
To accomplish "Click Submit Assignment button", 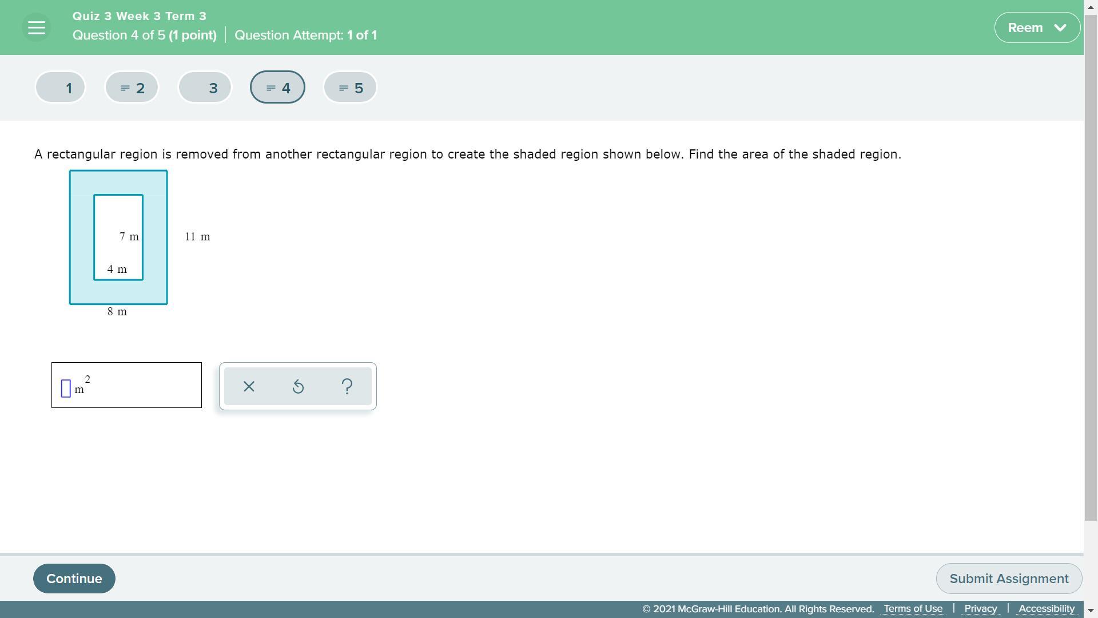I will coord(1009,579).
